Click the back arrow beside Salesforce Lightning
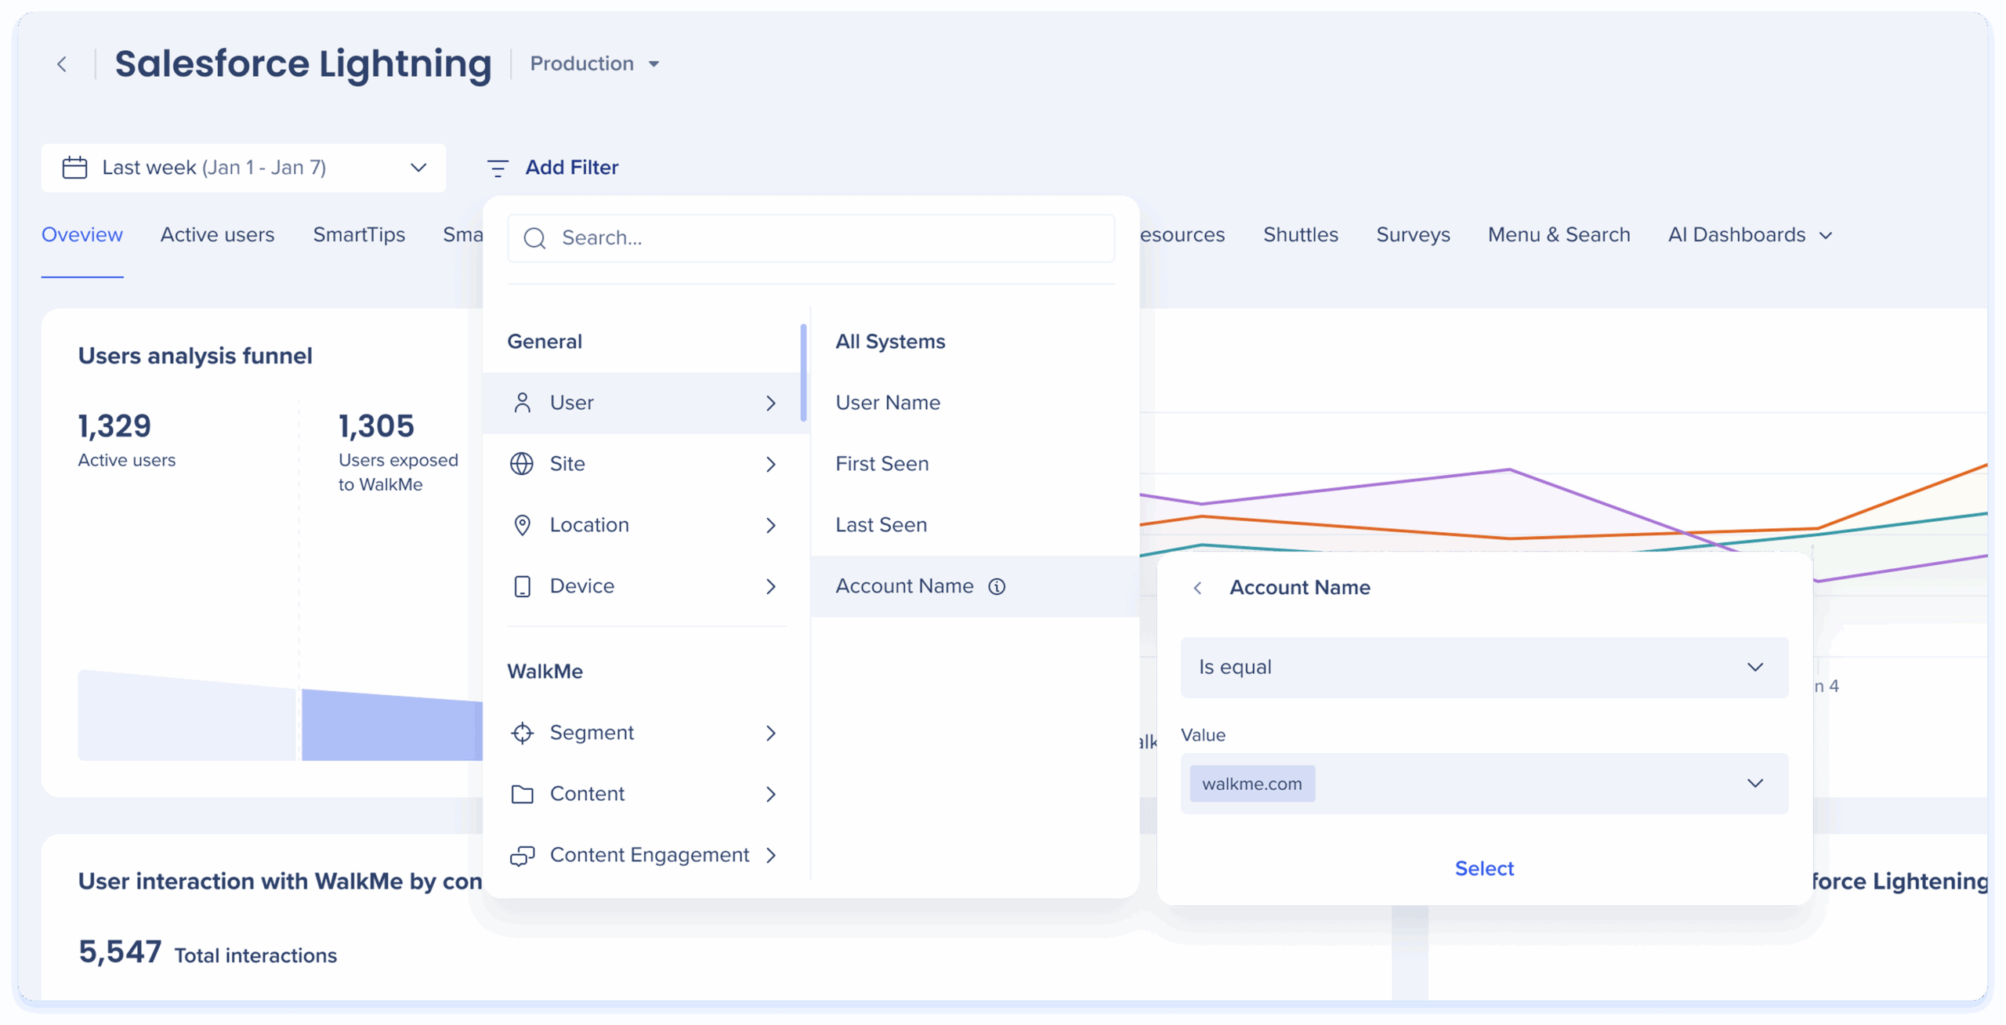 (62, 64)
